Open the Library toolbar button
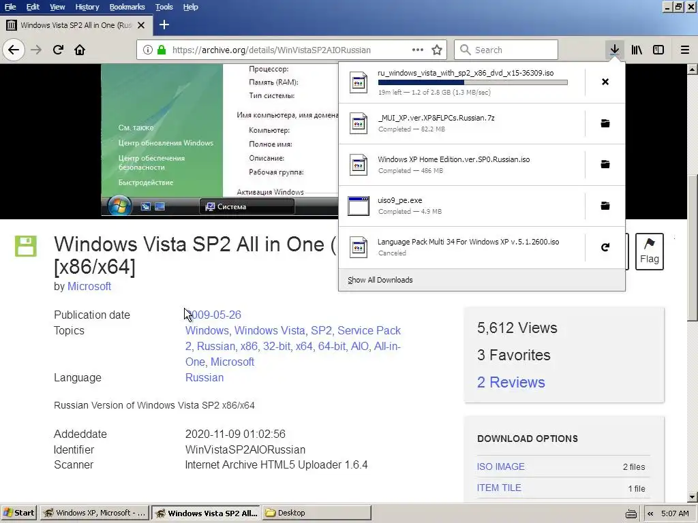 637,50
